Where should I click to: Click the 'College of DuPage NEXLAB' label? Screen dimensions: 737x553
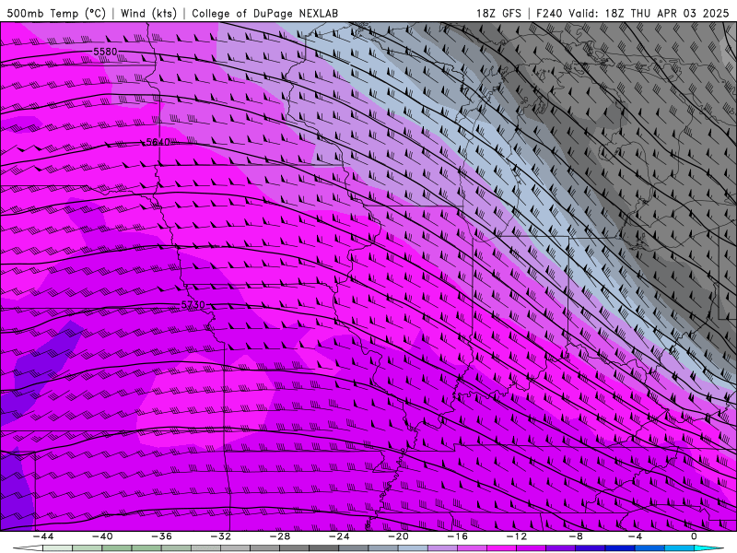tap(264, 13)
